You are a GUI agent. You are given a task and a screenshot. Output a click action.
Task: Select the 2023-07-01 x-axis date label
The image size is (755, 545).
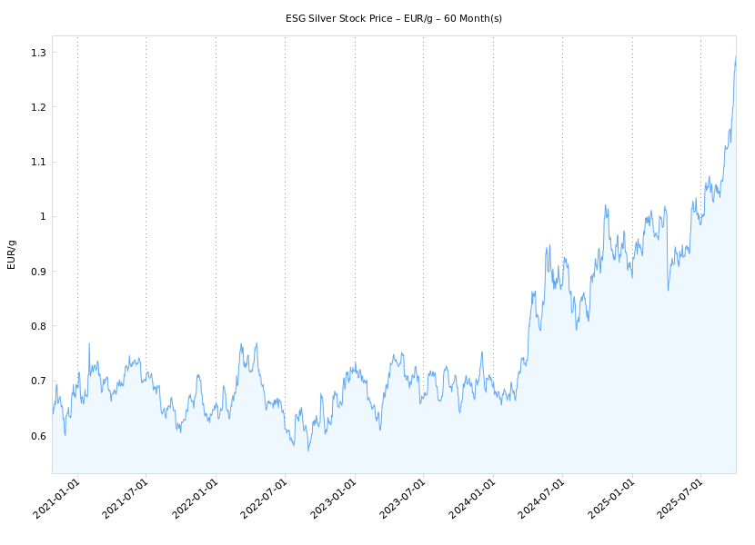pos(404,500)
